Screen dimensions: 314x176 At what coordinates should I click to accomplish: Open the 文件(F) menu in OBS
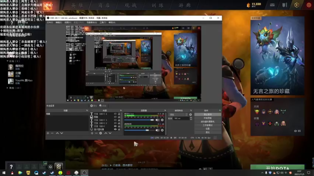[x=50, y=23]
